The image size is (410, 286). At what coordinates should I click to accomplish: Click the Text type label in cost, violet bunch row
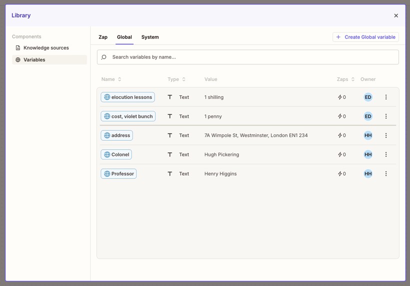(184, 116)
